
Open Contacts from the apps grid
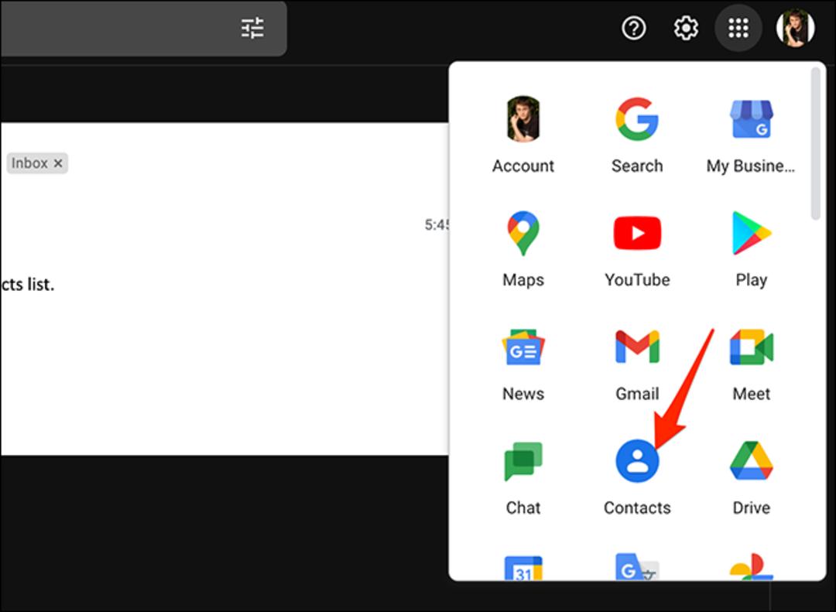coord(637,477)
